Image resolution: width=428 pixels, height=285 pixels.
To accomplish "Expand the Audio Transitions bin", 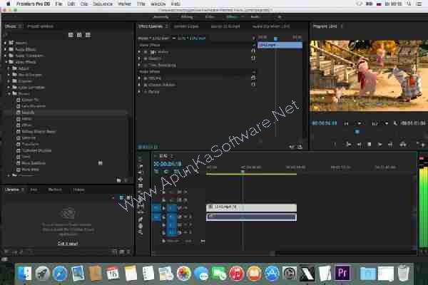I will point(5,56).
